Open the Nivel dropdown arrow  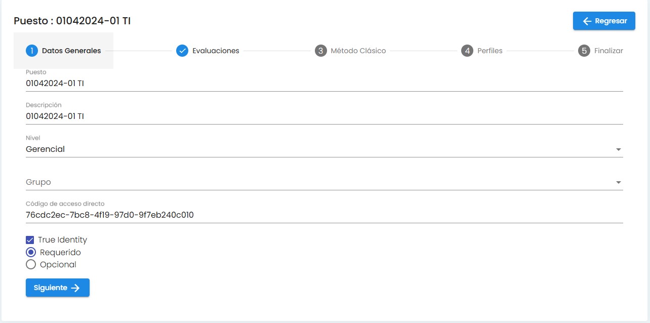pyautogui.click(x=618, y=150)
